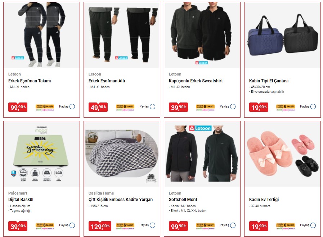This screenshot has width=323, height=237.
Task: Open the cabin hand bag product image
Action: (x=282, y=35)
